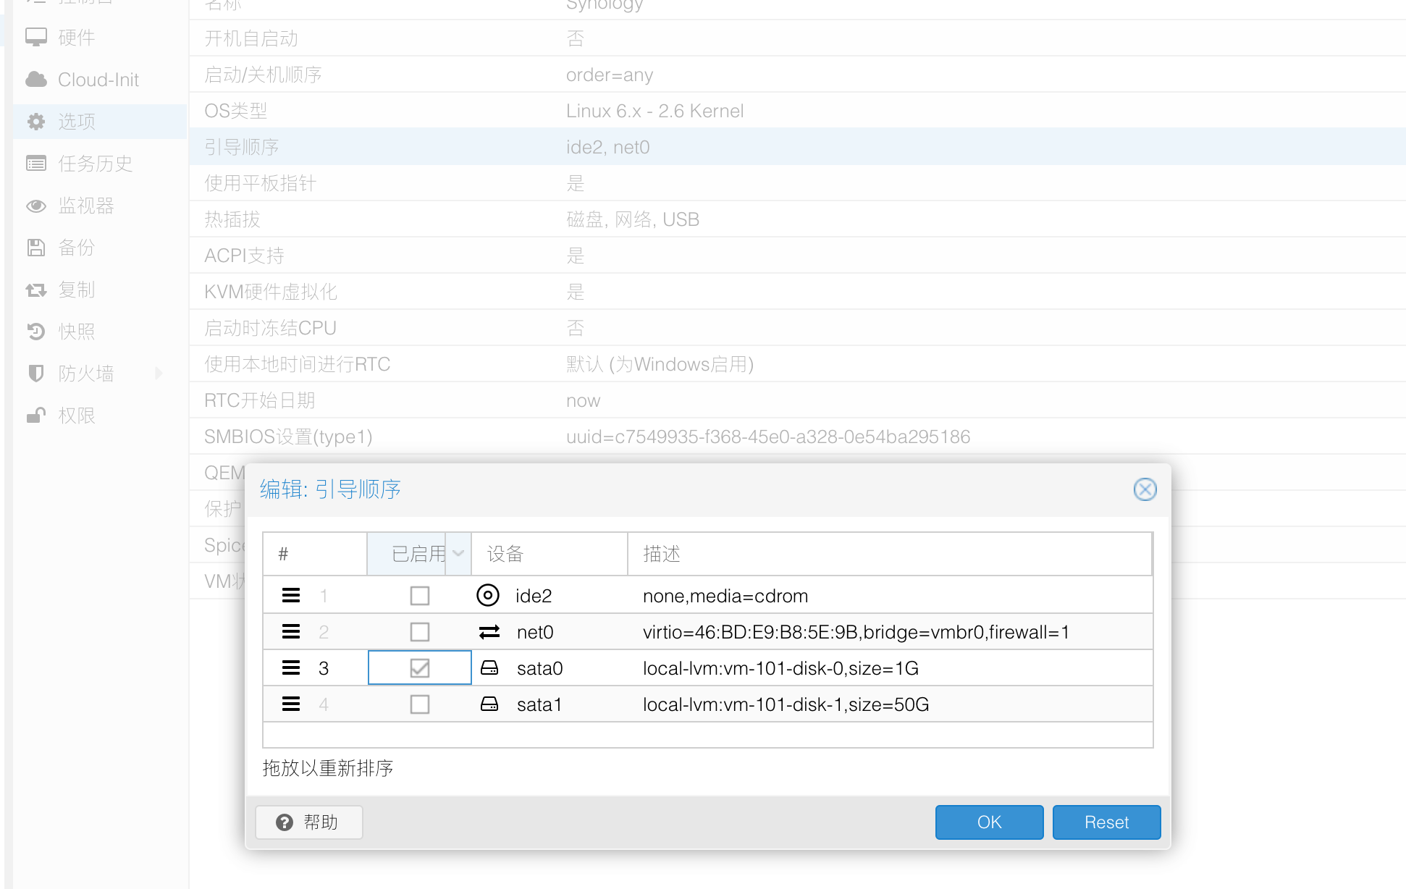Select the 热插拔 hotplug row
Screen dimensions: 1406x889
(797, 219)
